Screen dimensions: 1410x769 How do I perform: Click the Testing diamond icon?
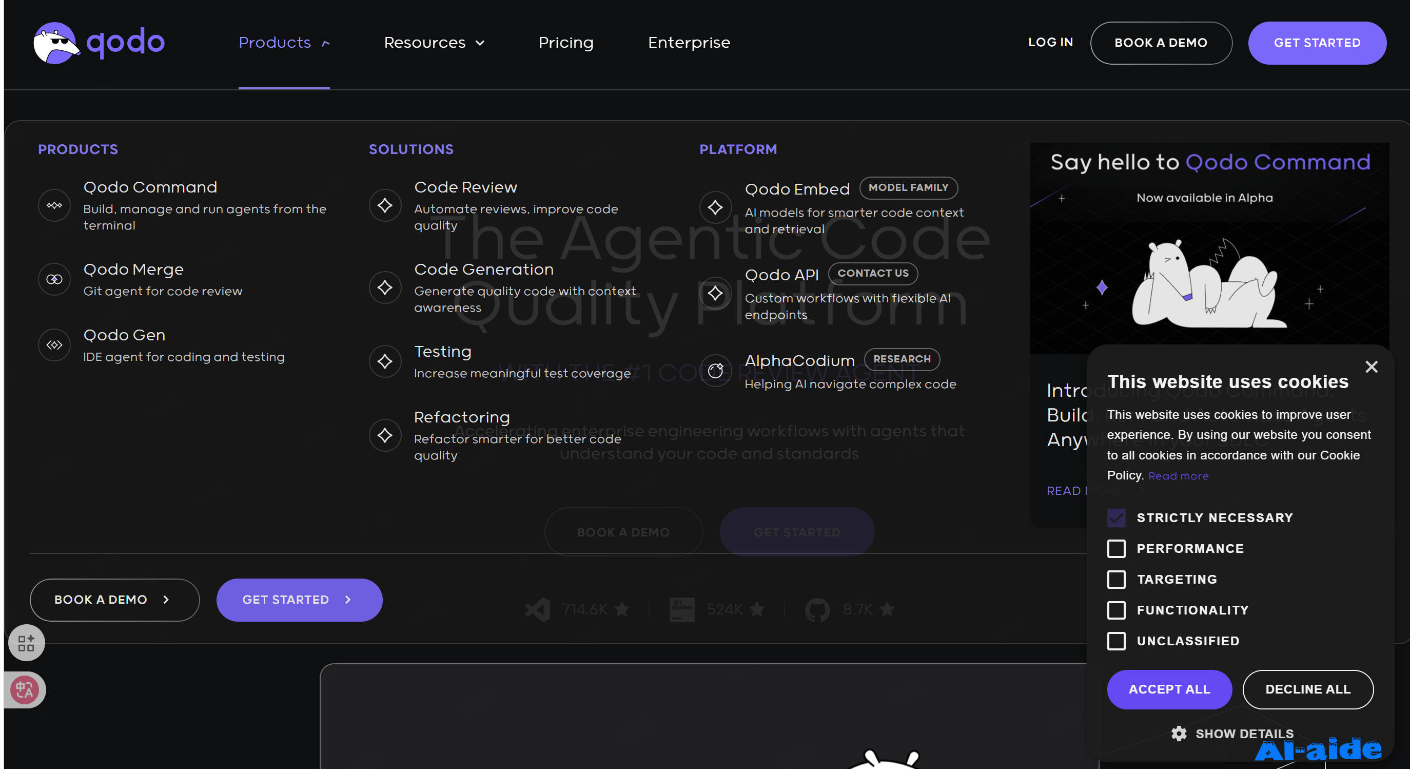click(385, 361)
